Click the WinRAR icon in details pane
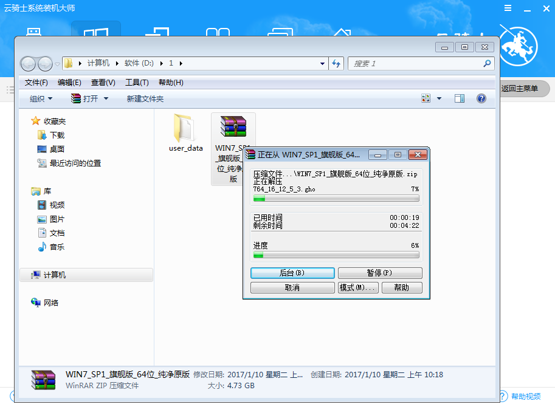The height and width of the screenshot is (404, 555). click(x=43, y=380)
